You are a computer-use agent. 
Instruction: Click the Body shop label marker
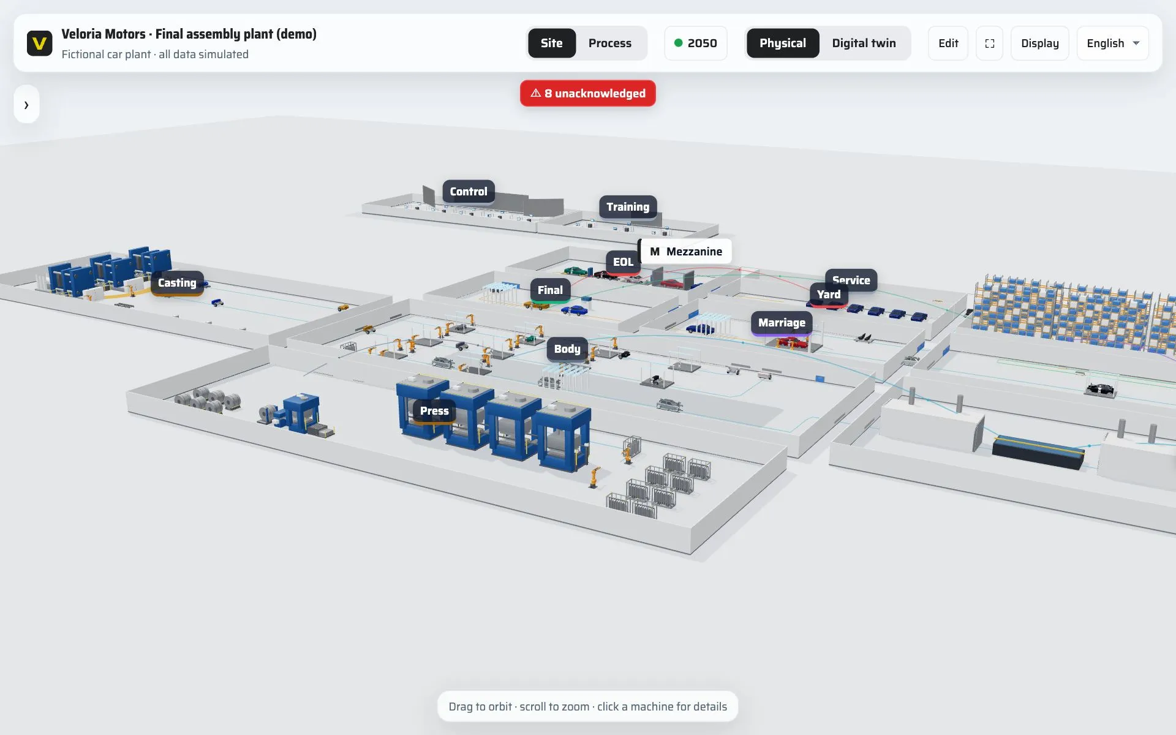tap(567, 349)
